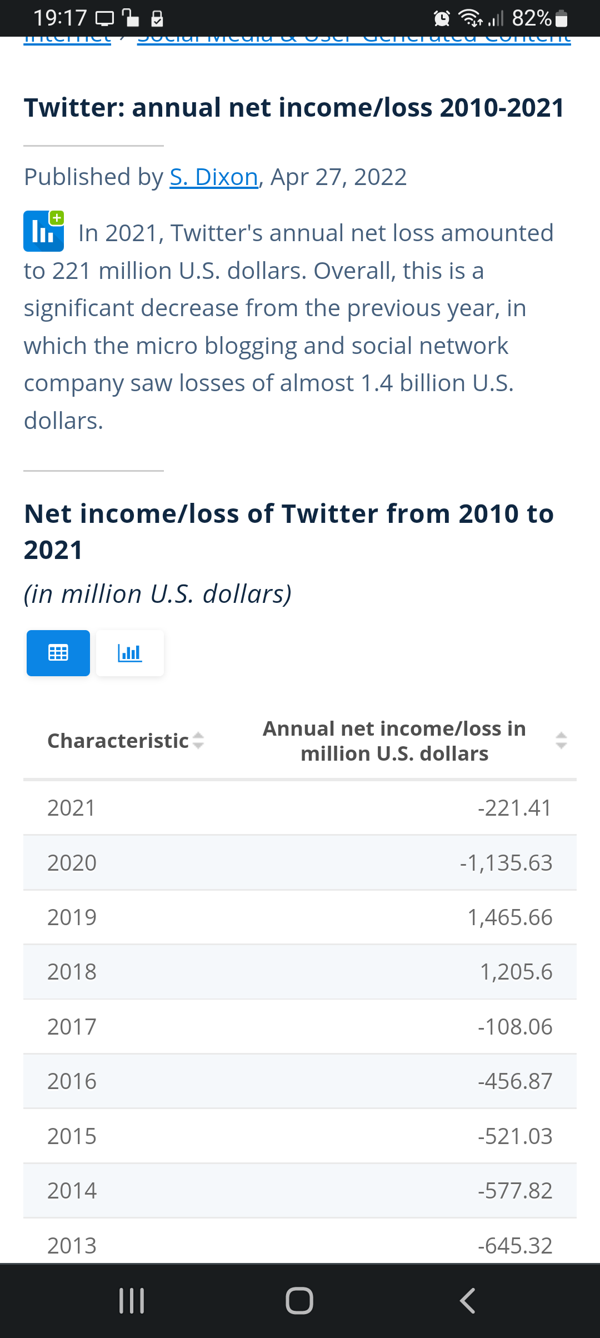Select the 2019 row value 1,465.66
This screenshot has width=600, height=1338.
pyautogui.click(x=509, y=917)
